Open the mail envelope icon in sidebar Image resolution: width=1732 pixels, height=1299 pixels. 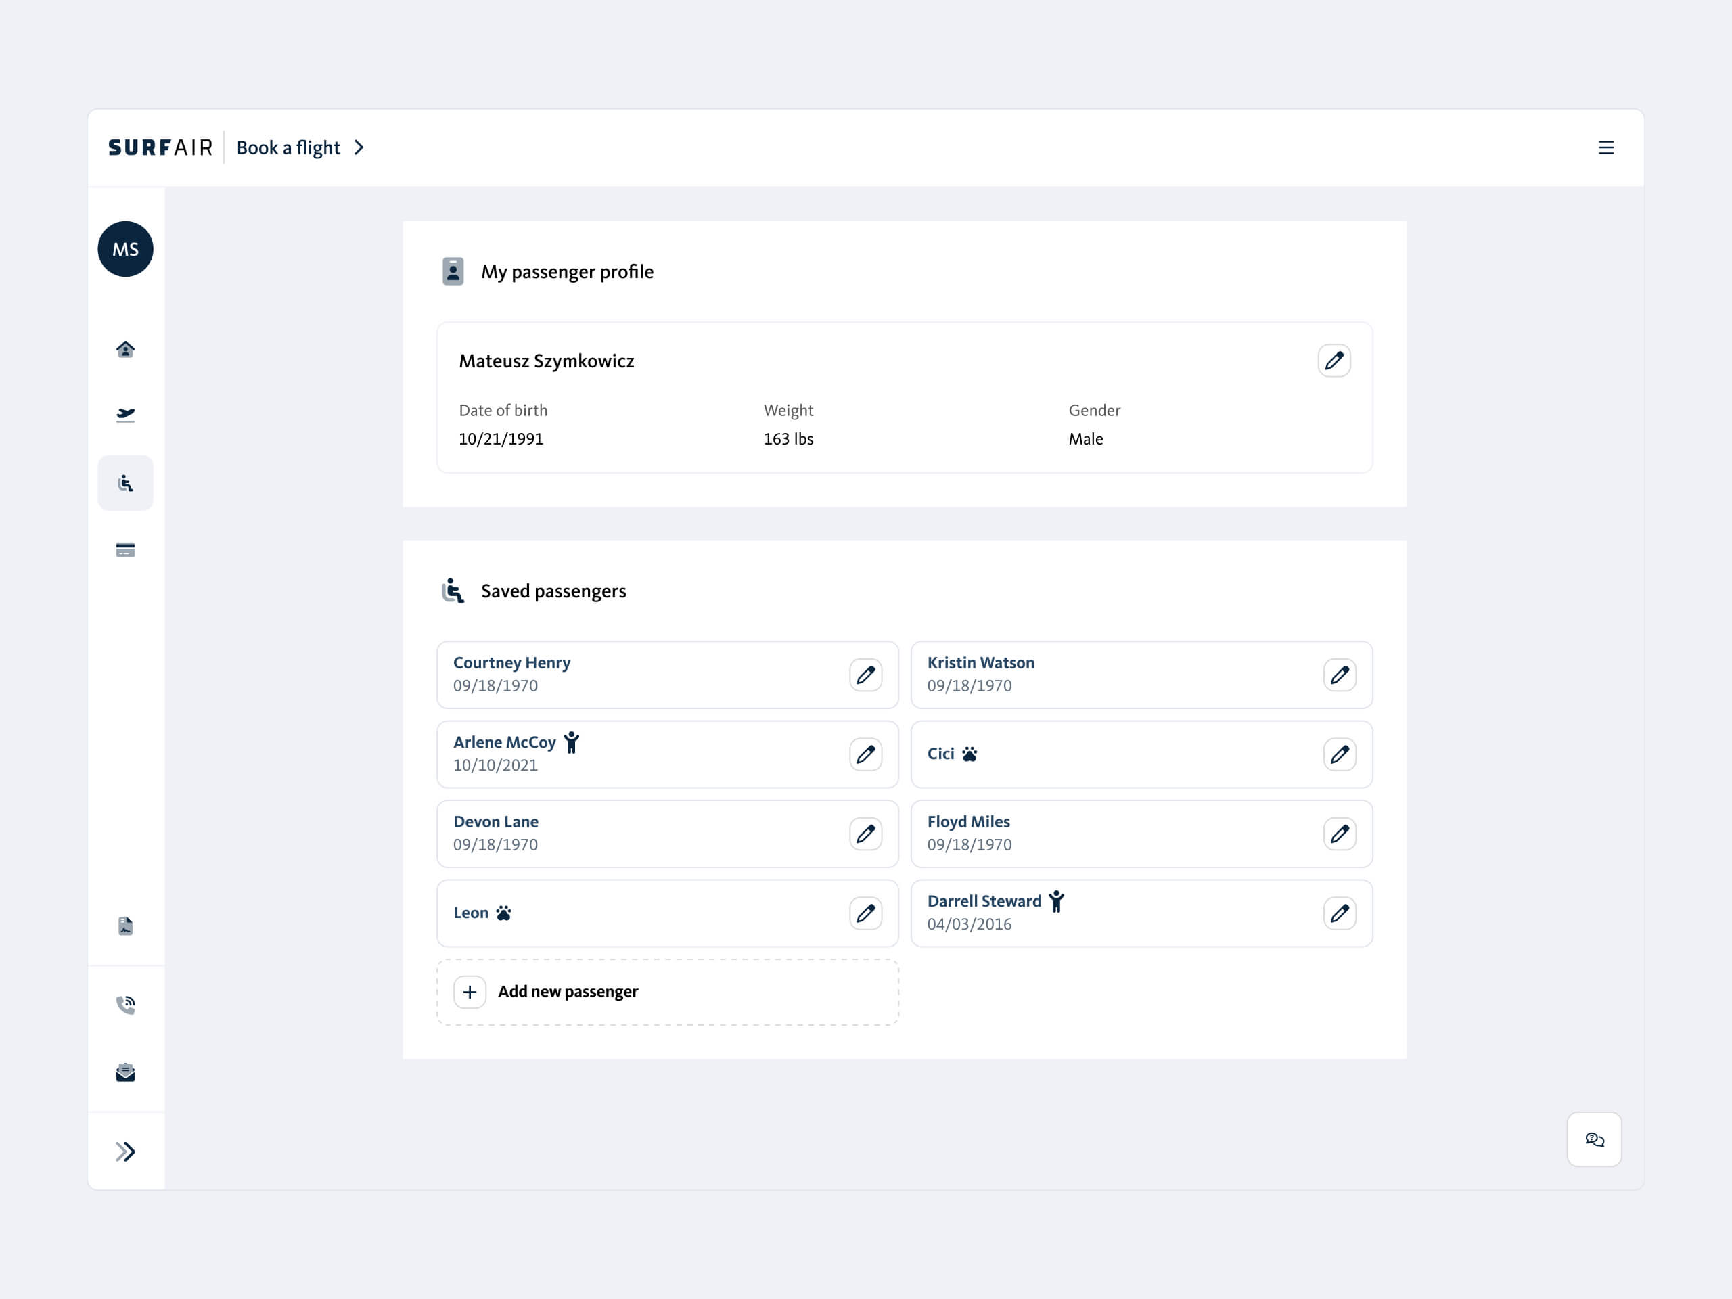coord(125,1073)
